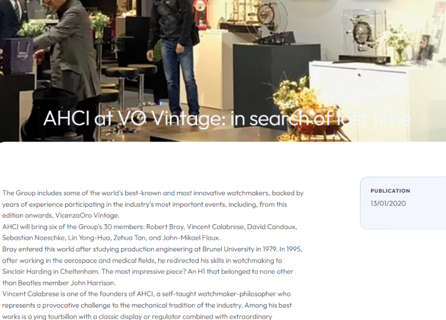Click the words 'VicenzaOro Vintage' in the first paragraph

coord(87,216)
